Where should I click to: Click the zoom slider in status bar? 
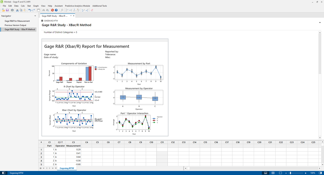(x=290, y=173)
